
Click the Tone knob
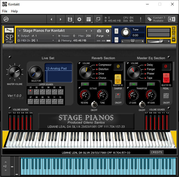click(x=102, y=95)
